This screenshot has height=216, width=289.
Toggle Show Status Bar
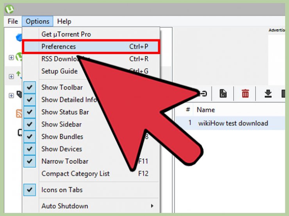(x=91, y=112)
